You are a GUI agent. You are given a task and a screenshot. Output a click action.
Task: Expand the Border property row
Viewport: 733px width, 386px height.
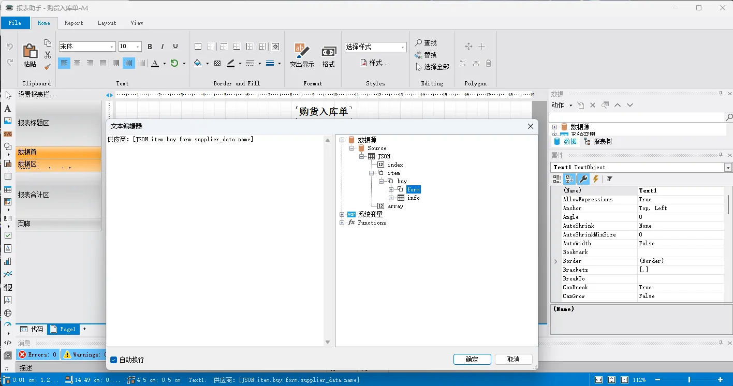(x=556, y=261)
